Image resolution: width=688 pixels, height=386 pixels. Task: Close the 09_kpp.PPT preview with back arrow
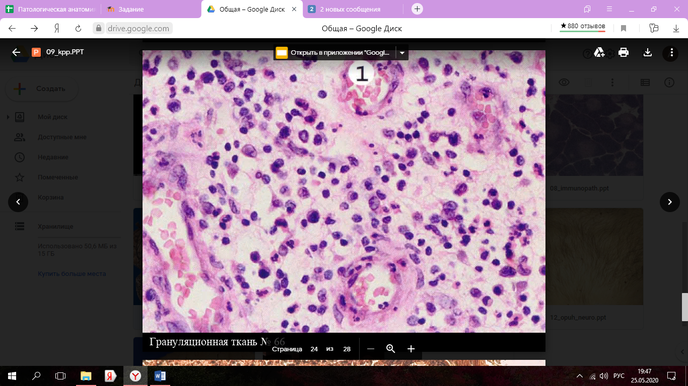[x=16, y=52]
